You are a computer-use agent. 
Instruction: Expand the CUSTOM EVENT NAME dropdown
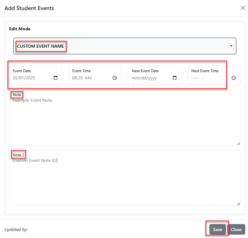tap(125, 46)
